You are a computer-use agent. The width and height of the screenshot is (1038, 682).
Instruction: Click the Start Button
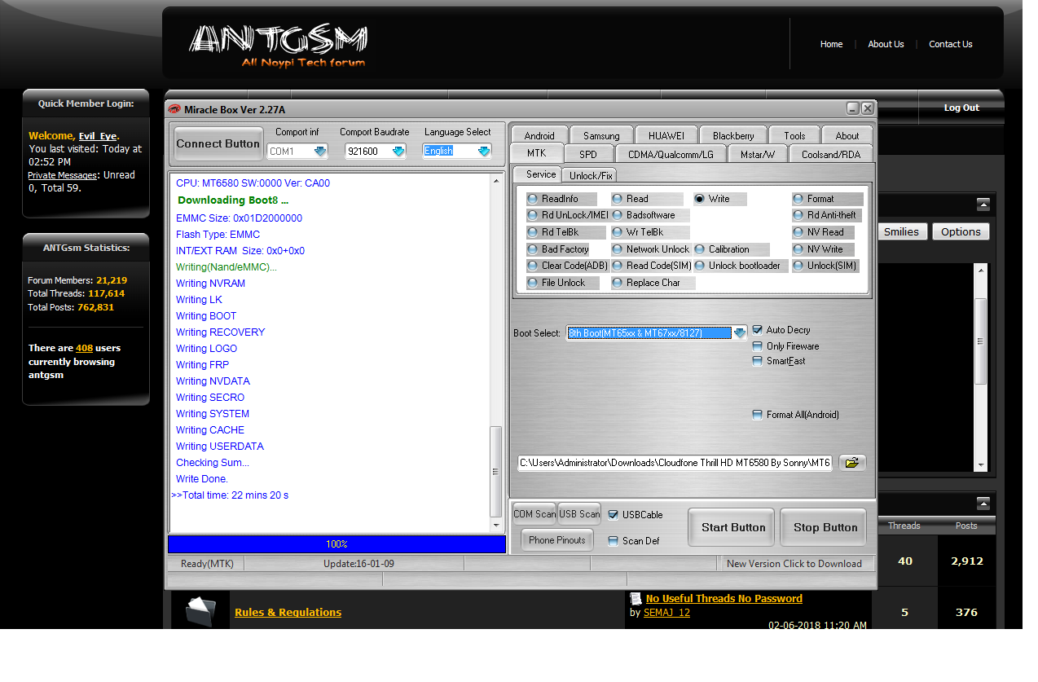coord(733,527)
